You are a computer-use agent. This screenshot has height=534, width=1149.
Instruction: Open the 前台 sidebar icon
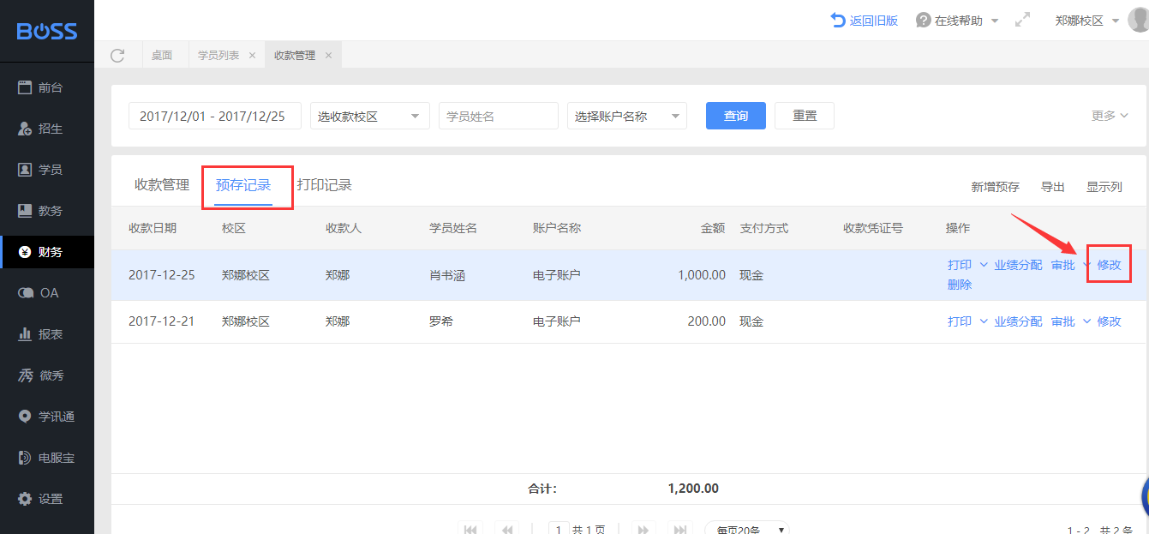pyautogui.click(x=25, y=87)
